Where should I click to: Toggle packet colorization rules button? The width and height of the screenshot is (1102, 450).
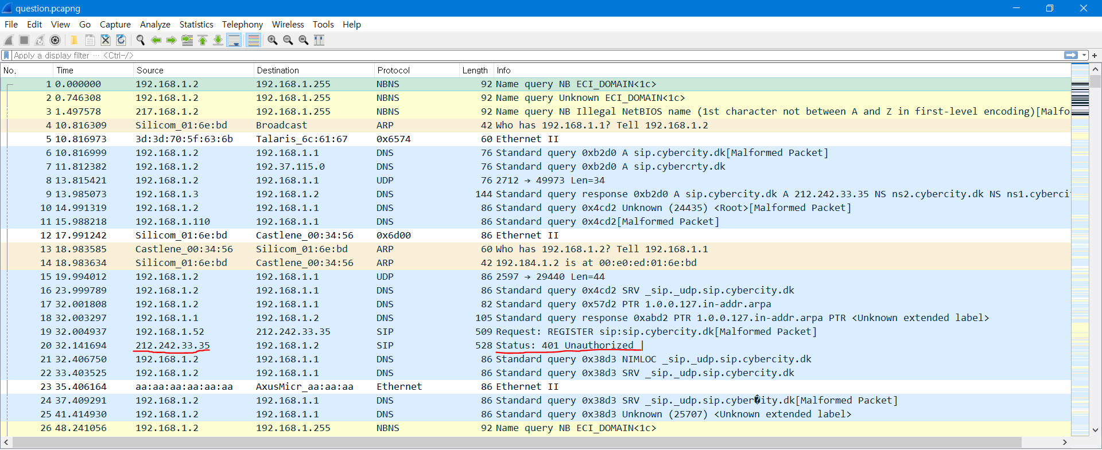click(x=253, y=40)
